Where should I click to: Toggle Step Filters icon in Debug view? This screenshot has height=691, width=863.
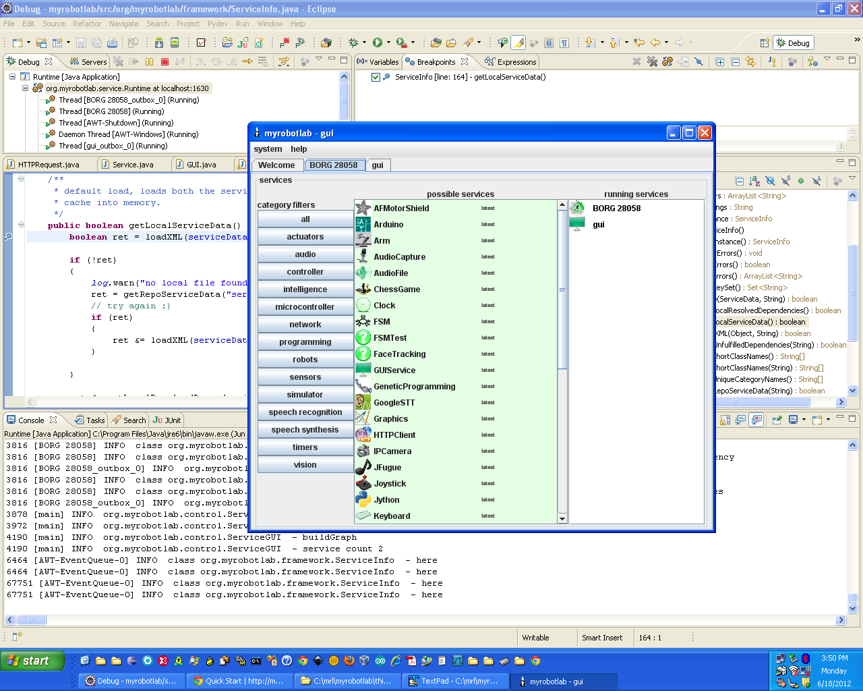(x=284, y=61)
